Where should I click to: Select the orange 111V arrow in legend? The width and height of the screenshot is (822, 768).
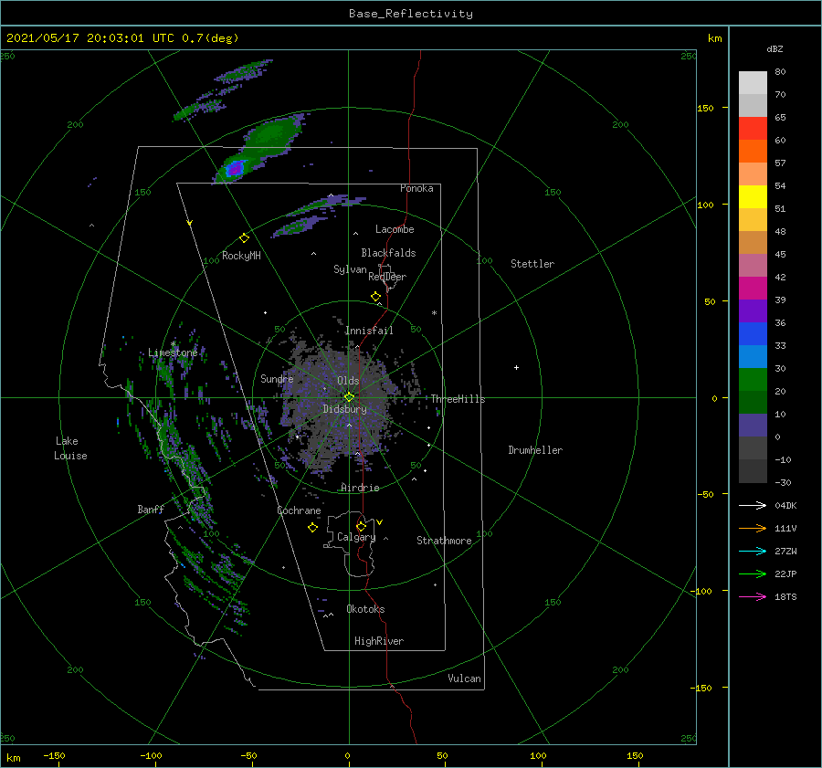click(x=753, y=529)
